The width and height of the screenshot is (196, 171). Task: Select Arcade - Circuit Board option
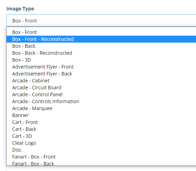(x=101, y=88)
